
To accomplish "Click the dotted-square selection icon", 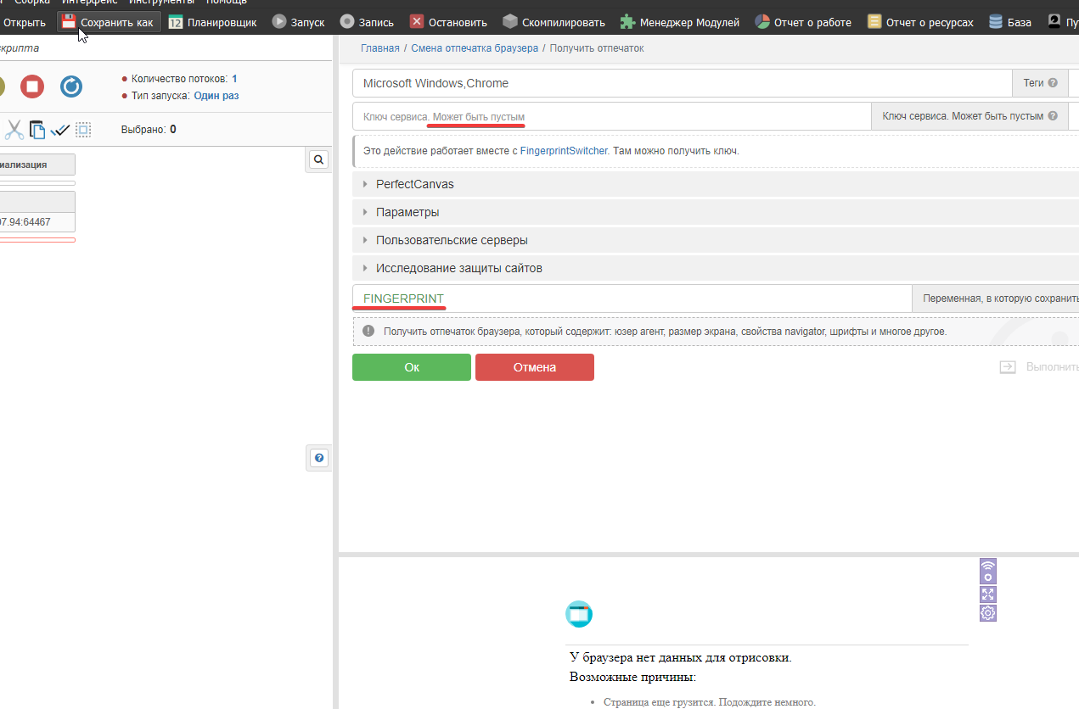I will point(83,130).
